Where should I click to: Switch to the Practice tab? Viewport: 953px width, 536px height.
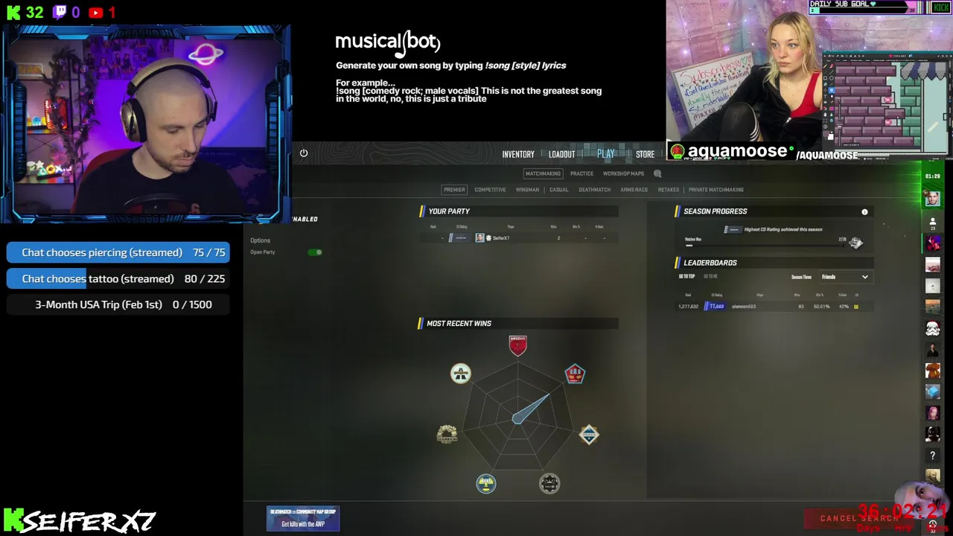point(581,173)
